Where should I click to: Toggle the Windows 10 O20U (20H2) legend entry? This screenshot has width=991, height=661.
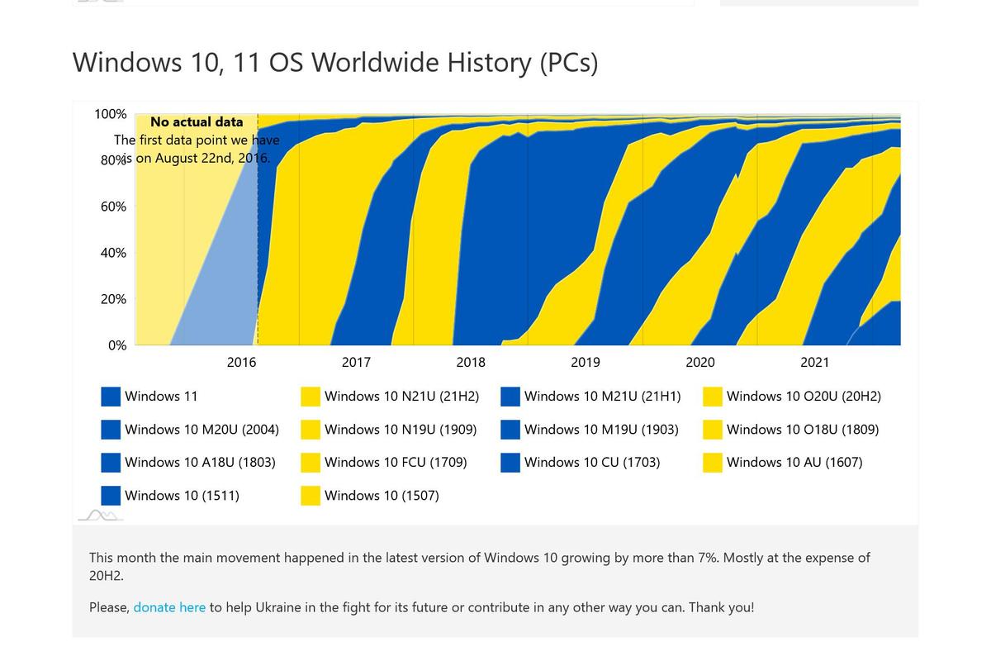[x=792, y=397]
